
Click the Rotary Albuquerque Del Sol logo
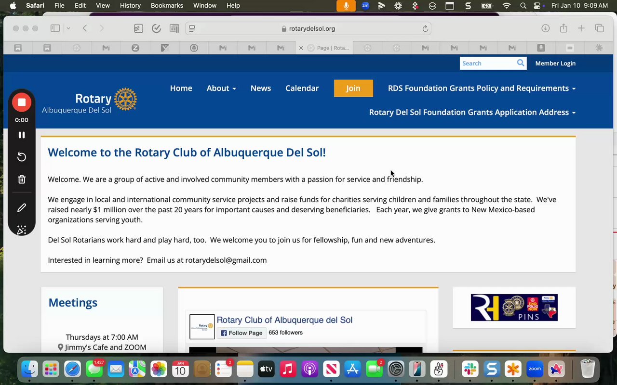[x=89, y=101]
